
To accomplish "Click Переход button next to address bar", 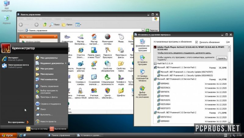I will 152,30.
